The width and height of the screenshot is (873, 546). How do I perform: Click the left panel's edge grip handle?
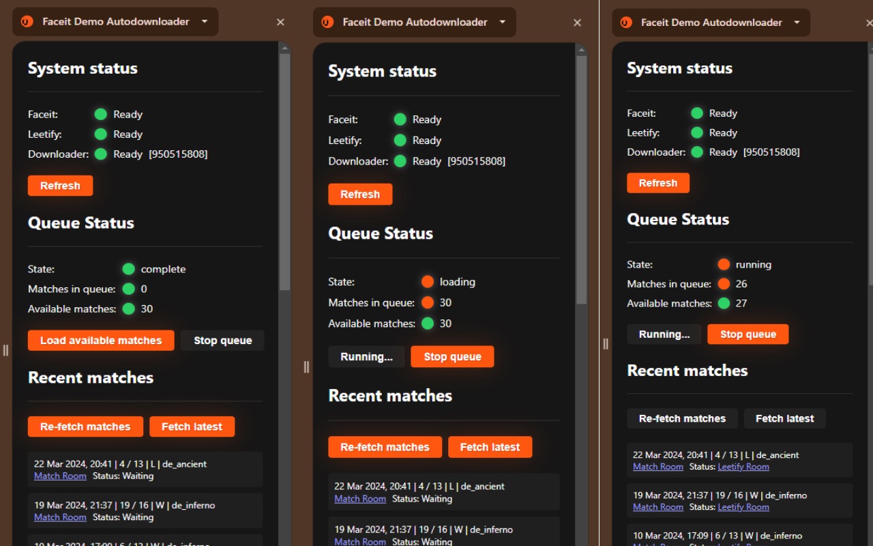point(5,350)
